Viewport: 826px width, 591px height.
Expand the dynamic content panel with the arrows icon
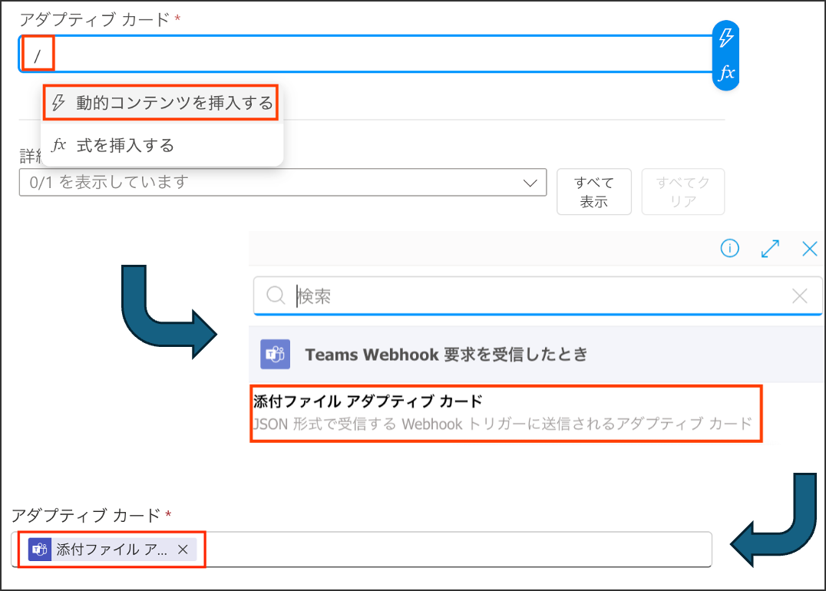pyautogui.click(x=769, y=248)
